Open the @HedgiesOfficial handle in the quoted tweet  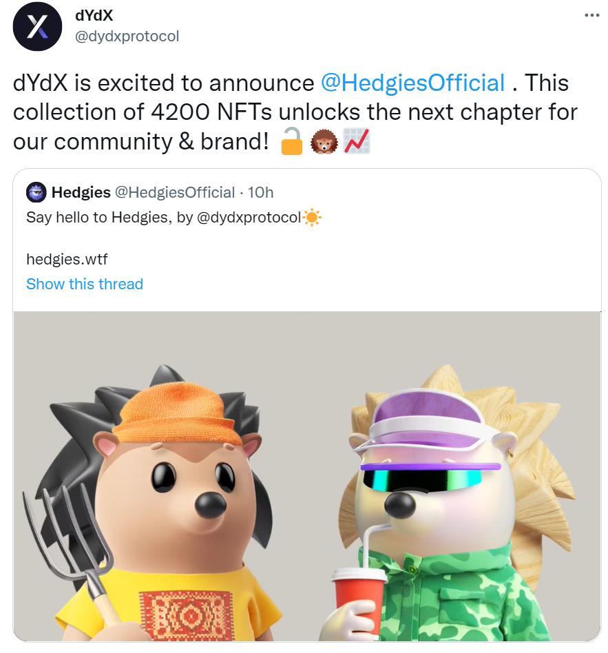(174, 192)
